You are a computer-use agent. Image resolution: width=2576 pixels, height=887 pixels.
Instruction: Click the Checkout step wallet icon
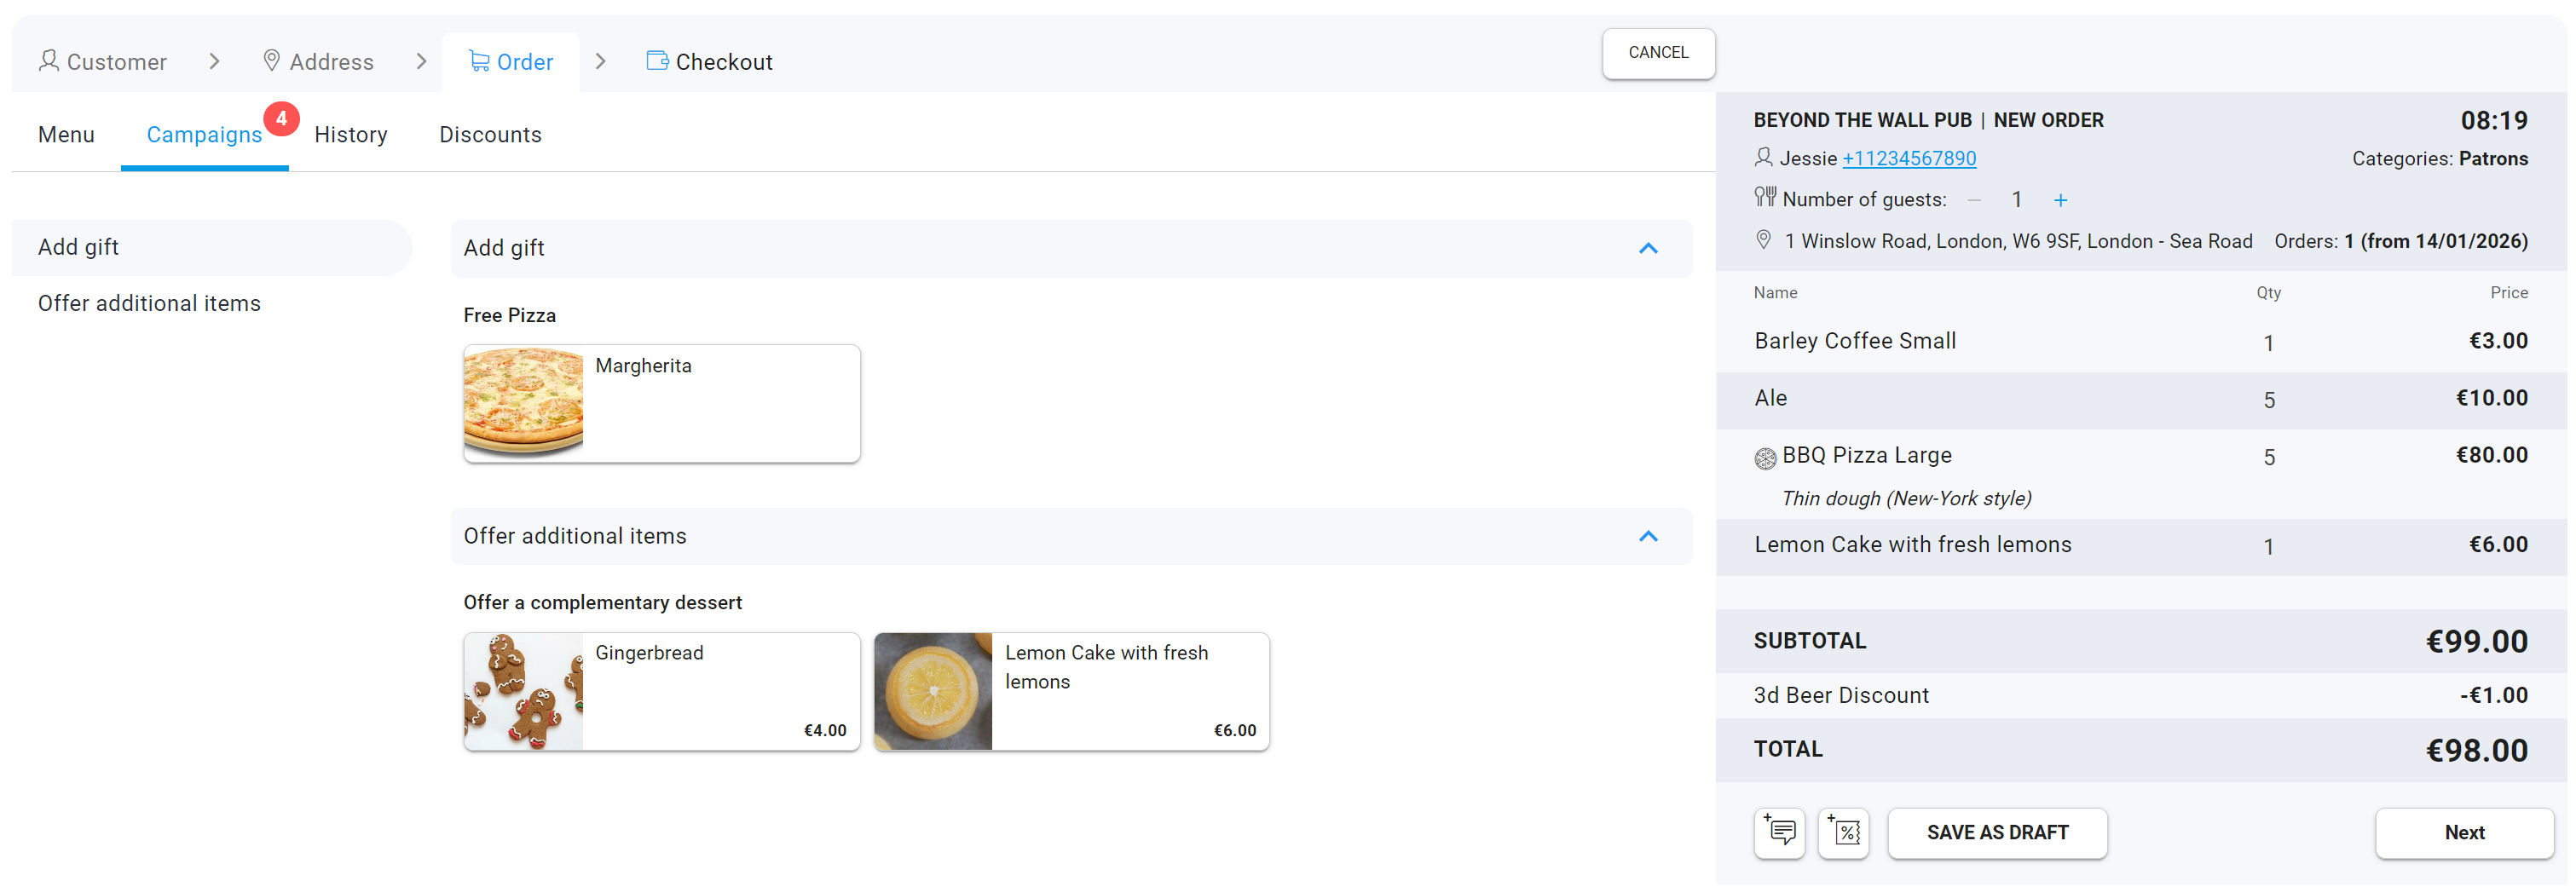tap(657, 61)
